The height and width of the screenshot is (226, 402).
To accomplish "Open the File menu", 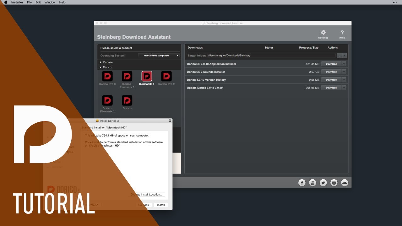I will pyautogui.click(x=29, y=2).
